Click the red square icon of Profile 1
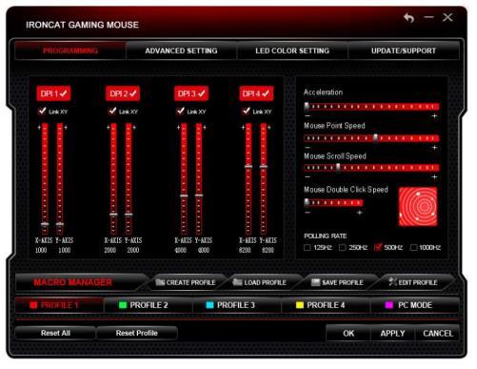The height and width of the screenshot is (369, 477). (33, 305)
